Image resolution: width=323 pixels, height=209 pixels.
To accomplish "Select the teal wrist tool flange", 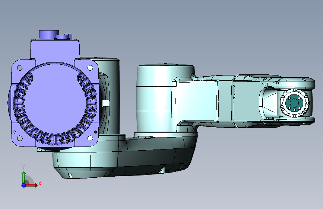I will (x=294, y=102).
